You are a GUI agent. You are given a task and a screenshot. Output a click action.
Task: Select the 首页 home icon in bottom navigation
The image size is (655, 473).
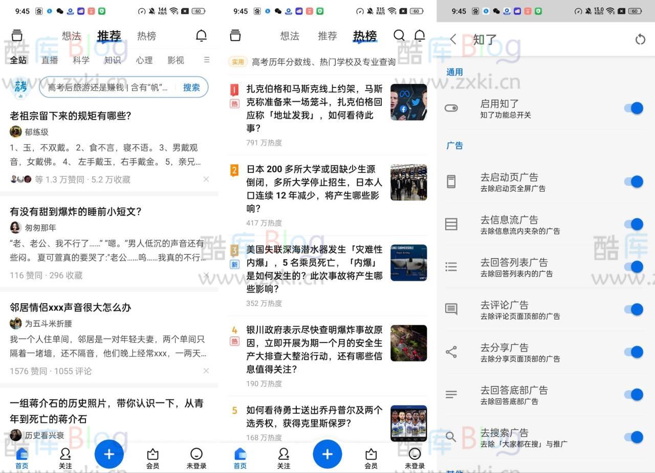(21, 453)
